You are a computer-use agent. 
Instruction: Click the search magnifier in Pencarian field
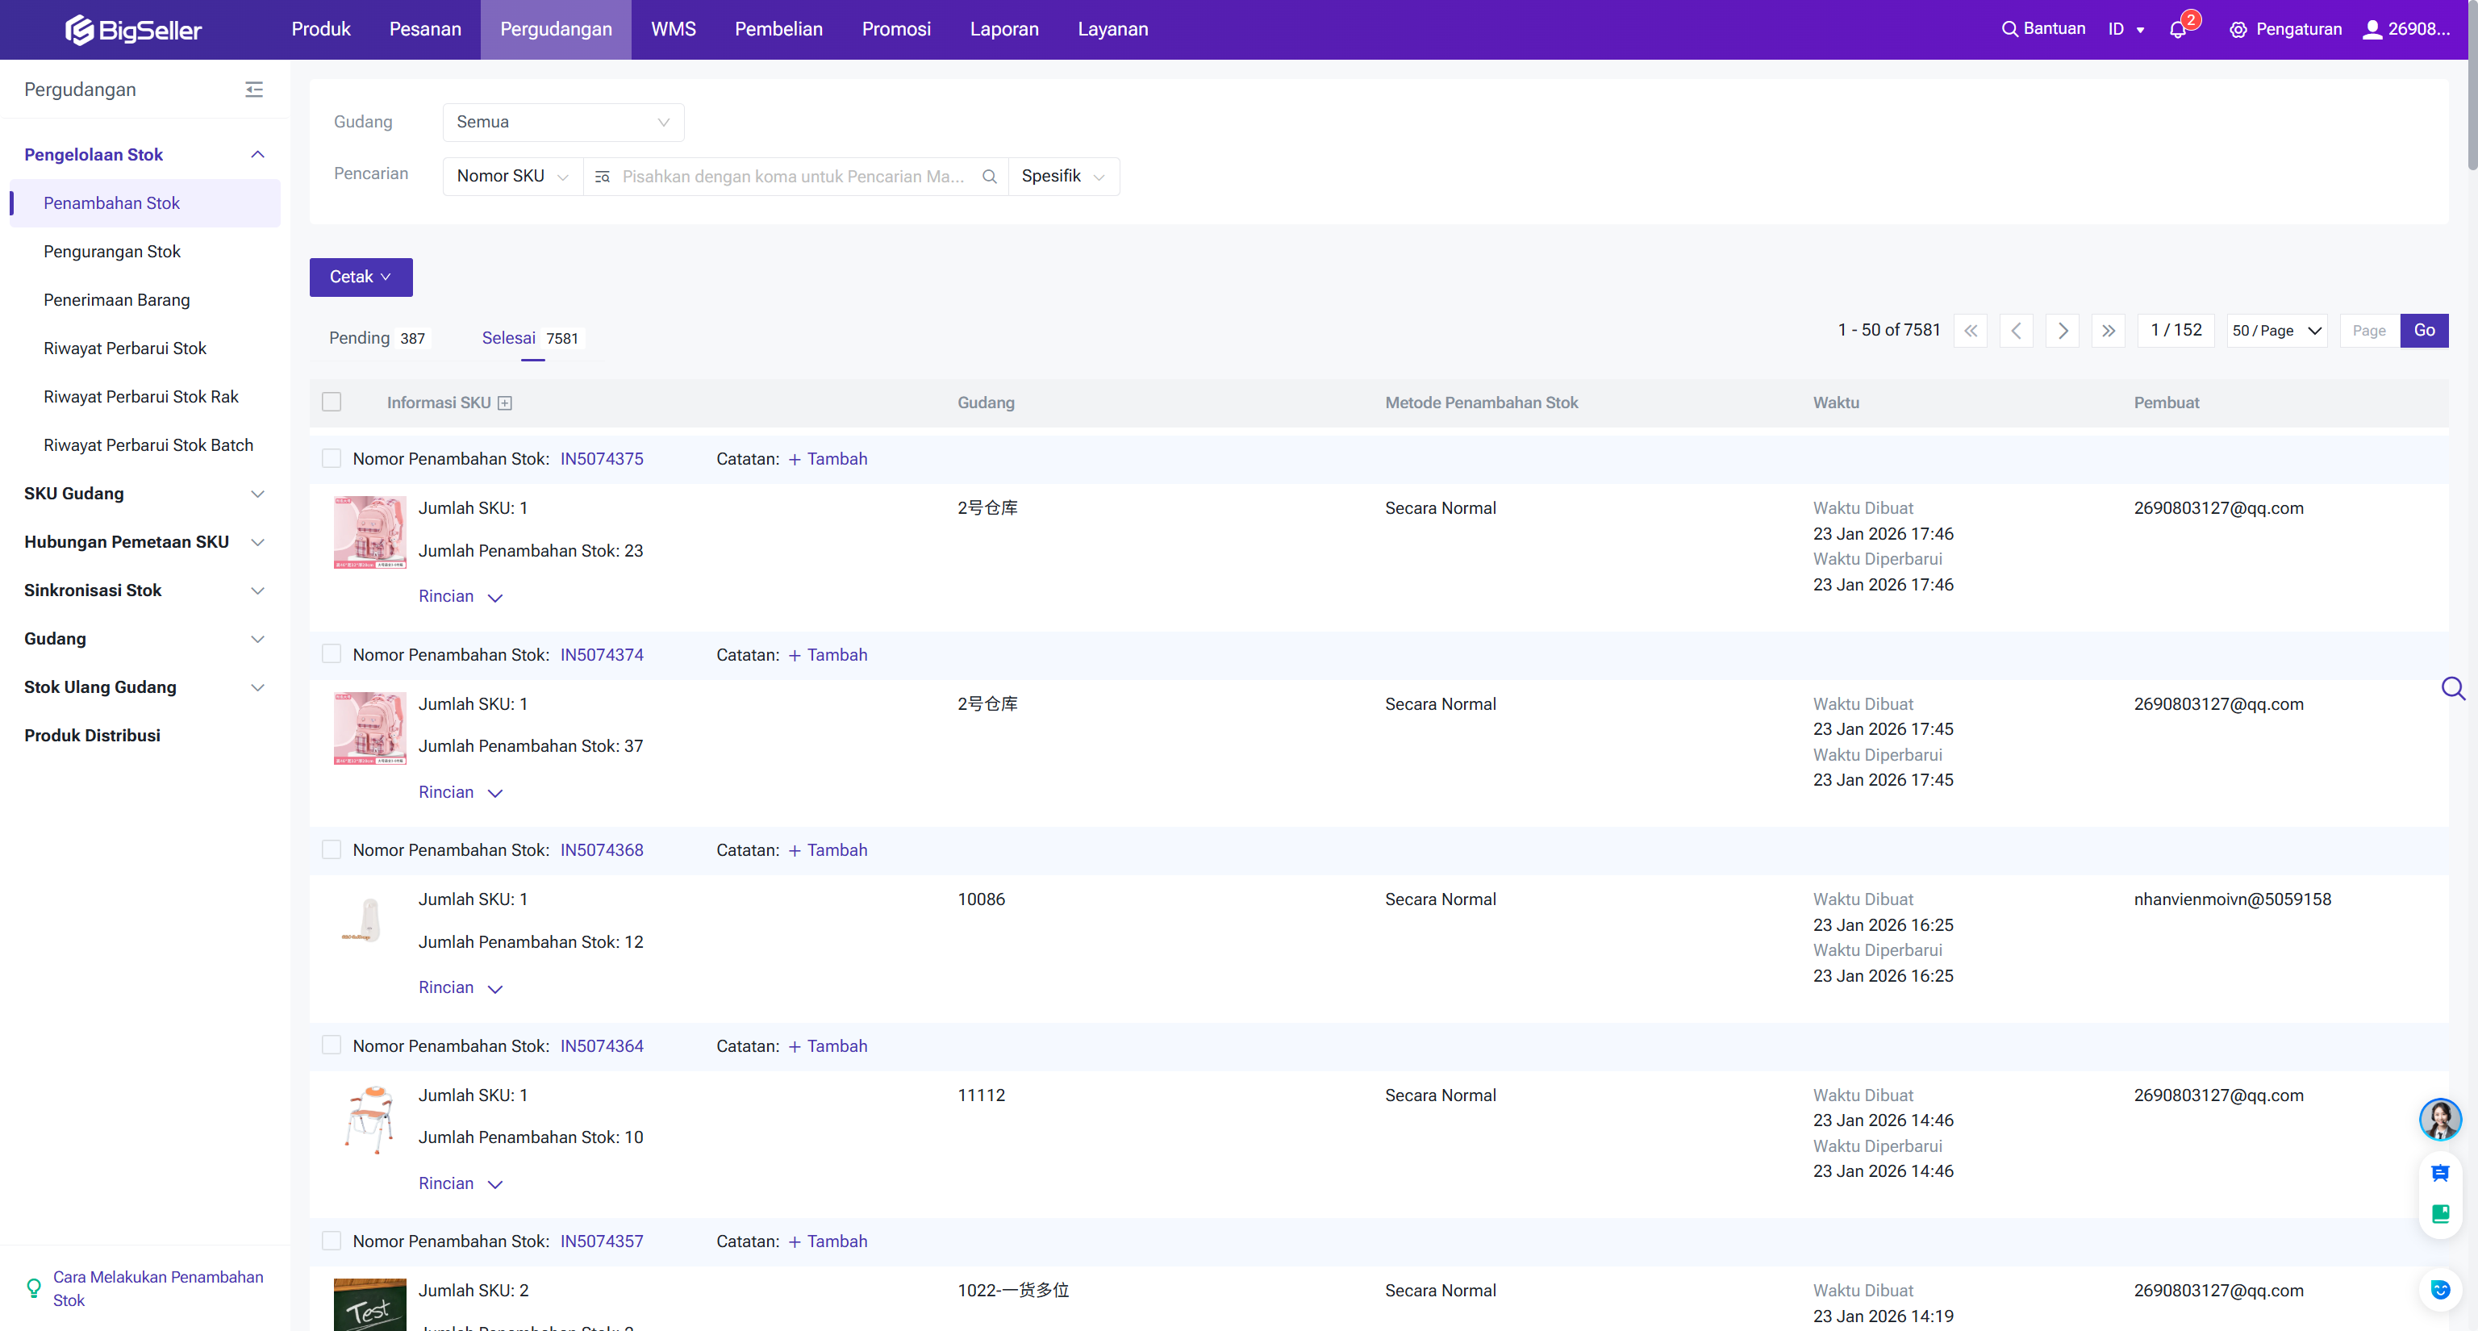coord(989,177)
